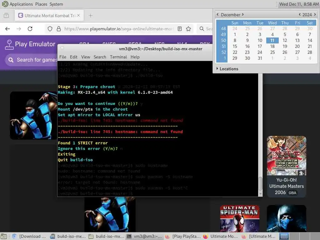Viewport: 320px width, 240px height.
Task: Open the Firefox tab overview icon
Action: click(6, 16)
